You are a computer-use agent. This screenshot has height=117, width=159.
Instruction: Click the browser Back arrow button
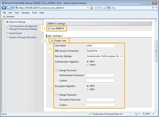coord(4,8)
